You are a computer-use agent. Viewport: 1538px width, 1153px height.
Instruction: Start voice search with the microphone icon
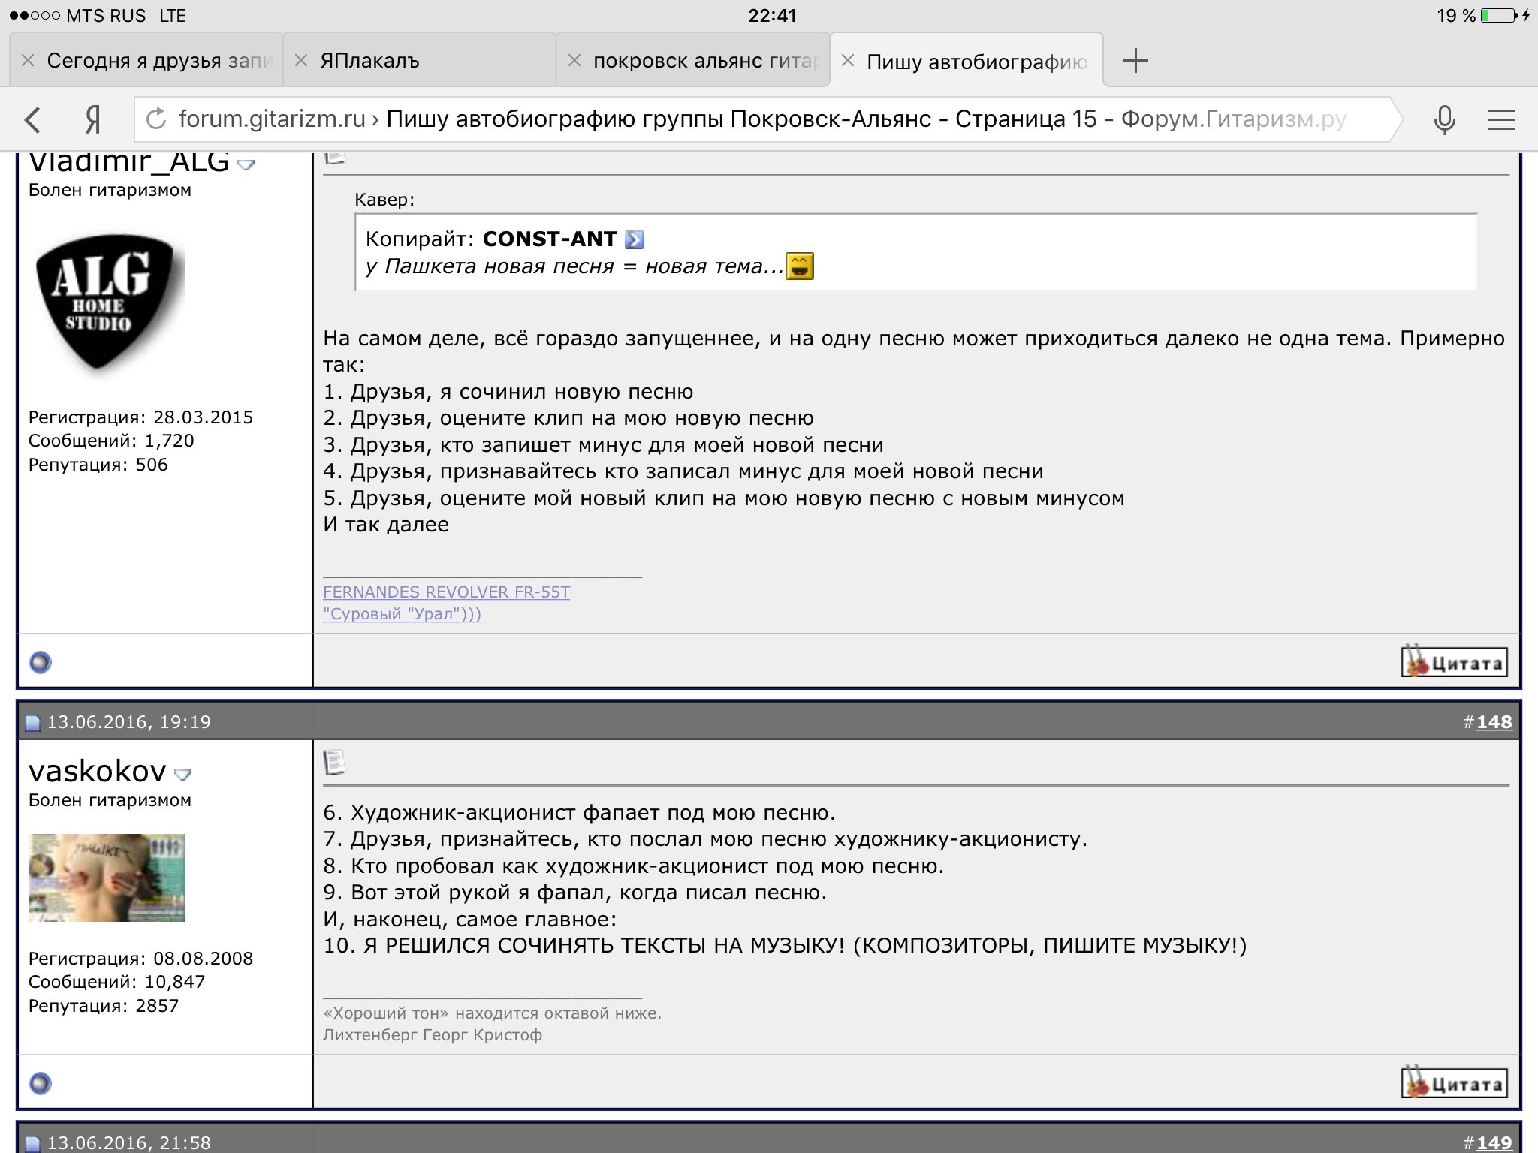click(1444, 119)
